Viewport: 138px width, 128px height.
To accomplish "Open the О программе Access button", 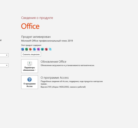I will [x=30, y=82].
